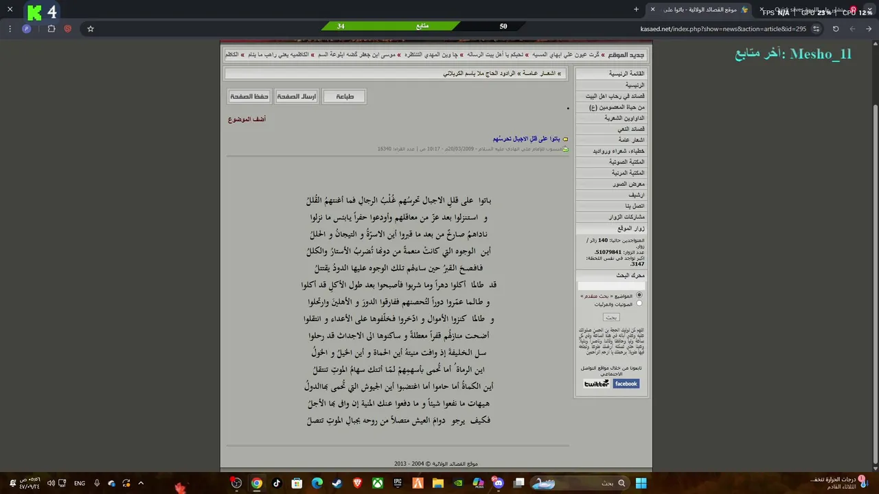This screenshot has height=494, width=879.
Task: Bookmark this page with the star icon
Action: pos(90,29)
